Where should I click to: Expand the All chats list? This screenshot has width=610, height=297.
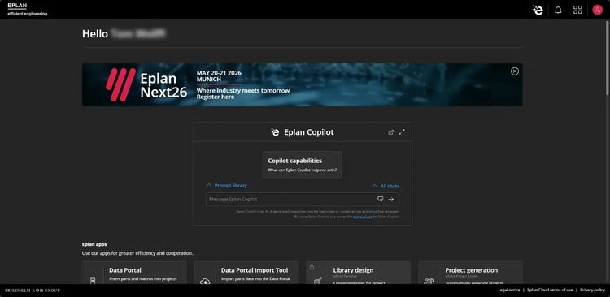pyautogui.click(x=386, y=186)
